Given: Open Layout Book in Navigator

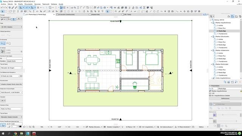Looking at the screenshot, I should pyautogui.click(x=236, y=16).
